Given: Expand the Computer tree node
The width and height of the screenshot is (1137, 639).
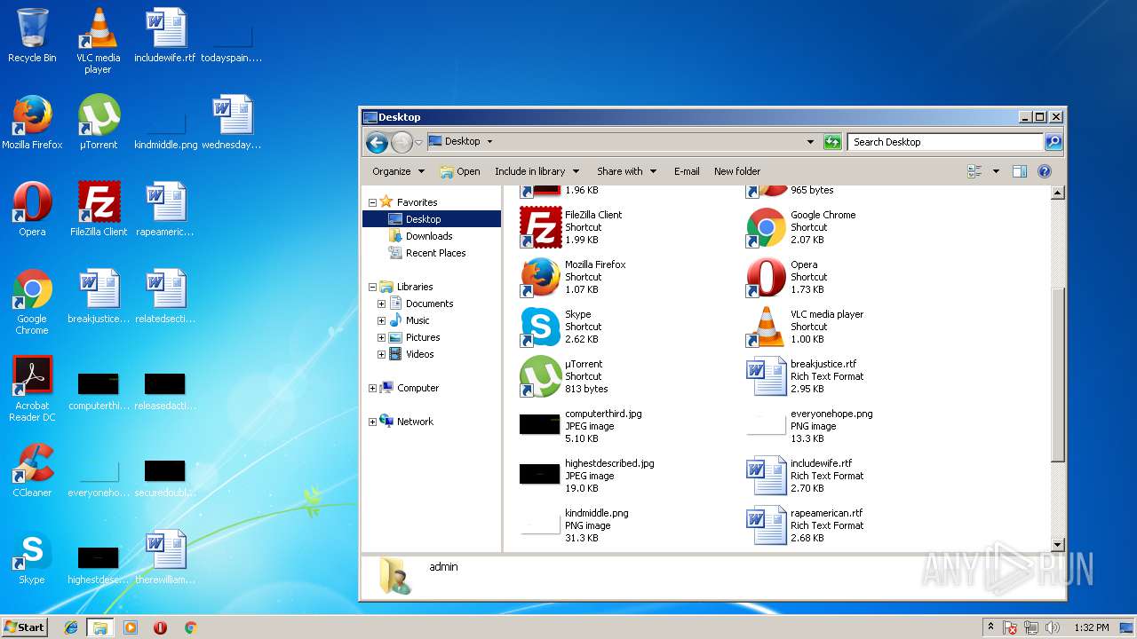Looking at the screenshot, I should point(373,388).
